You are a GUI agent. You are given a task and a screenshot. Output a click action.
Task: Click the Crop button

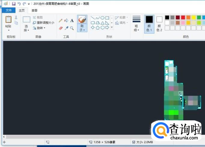point(38,17)
